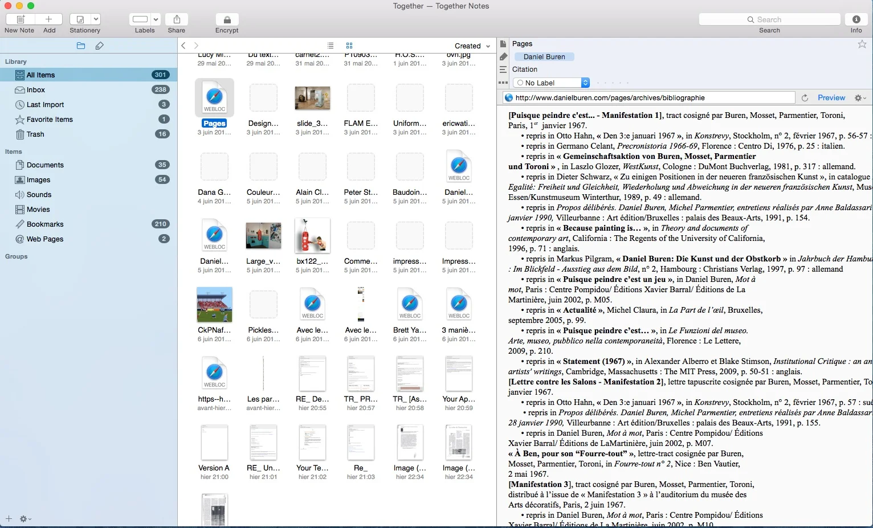
Task: Open the Inbox library
Action: 88,89
